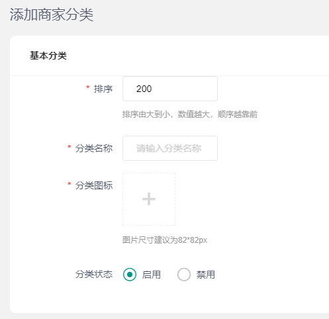The image size is (329, 319).
Task: Select the 启用 radio button
Action: pyautogui.click(x=130, y=275)
